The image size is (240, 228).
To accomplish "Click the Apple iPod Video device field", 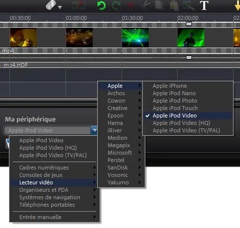I will [47, 131].
